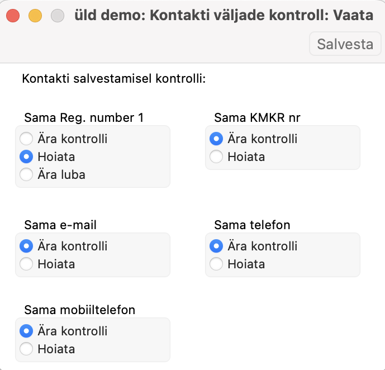Switch Sama telefon to 'Hoiata'

pos(216,264)
